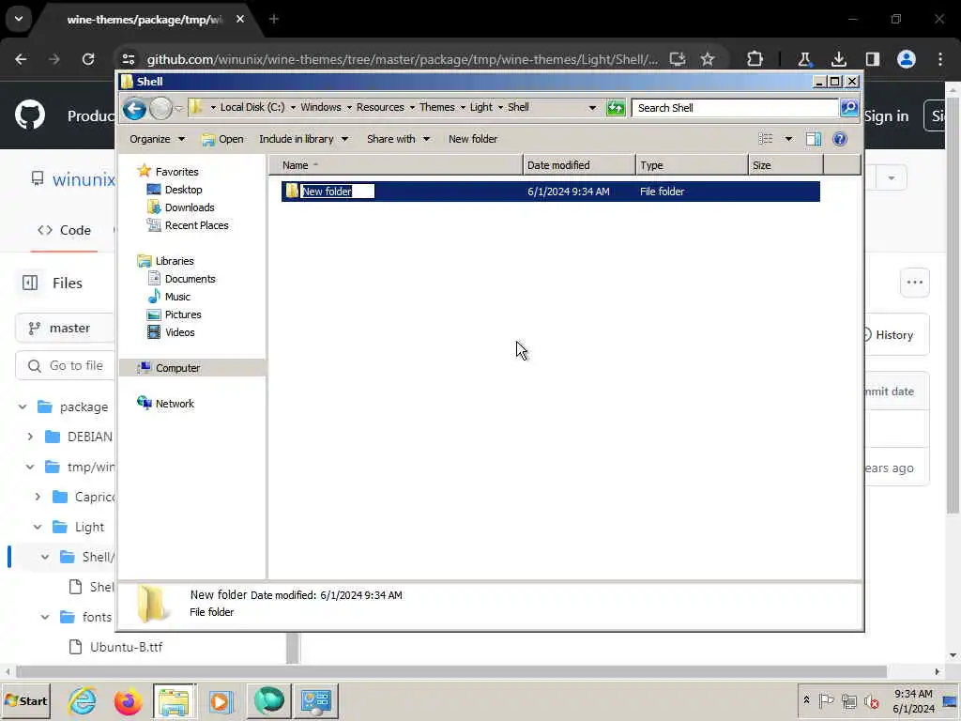Expand the DEBIAN folder in GitHub tree

pos(30,437)
